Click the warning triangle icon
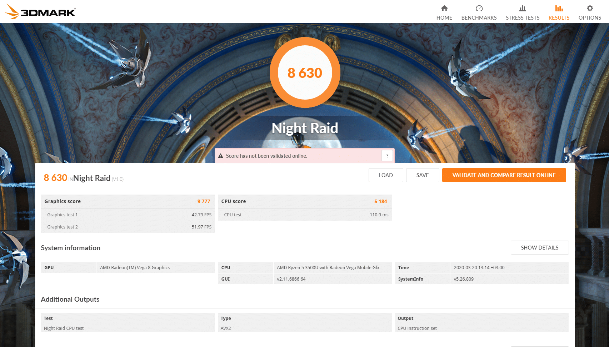This screenshot has width=609, height=347. pos(220,156)
